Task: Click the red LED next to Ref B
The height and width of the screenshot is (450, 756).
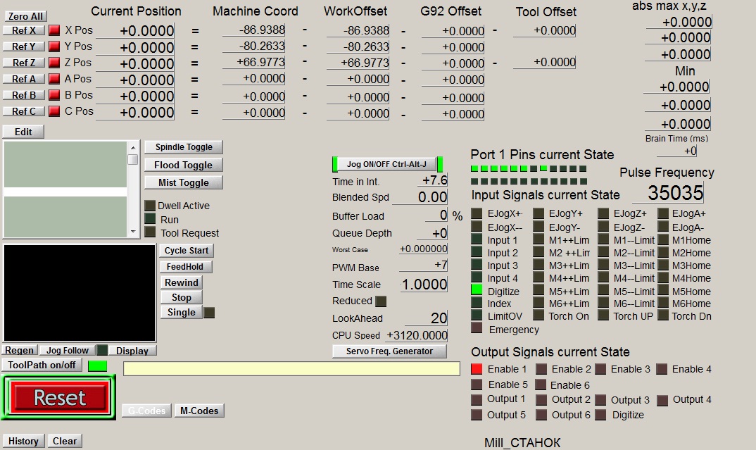Action: point(54,96)
